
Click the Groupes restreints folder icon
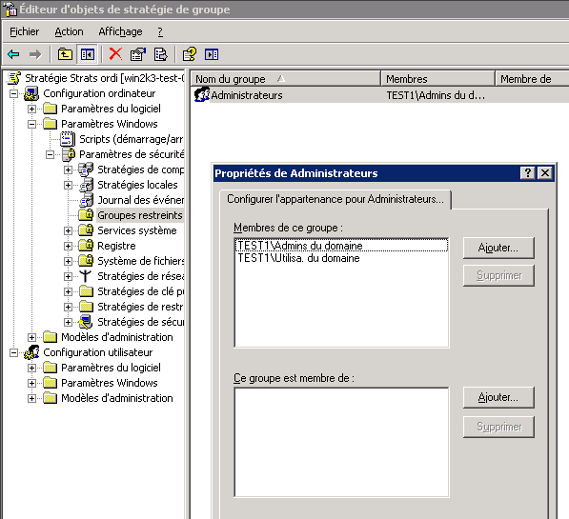tap(87, 215)
